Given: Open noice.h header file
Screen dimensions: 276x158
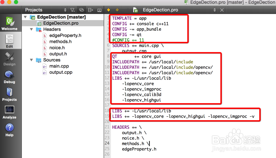Looking at the screenshot, I should point(57,48).
